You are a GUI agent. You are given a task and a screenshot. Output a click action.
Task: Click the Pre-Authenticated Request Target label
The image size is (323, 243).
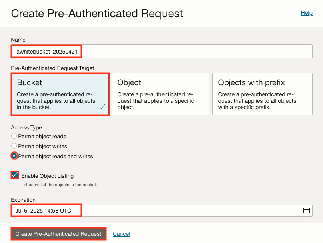tap(52, 68)
